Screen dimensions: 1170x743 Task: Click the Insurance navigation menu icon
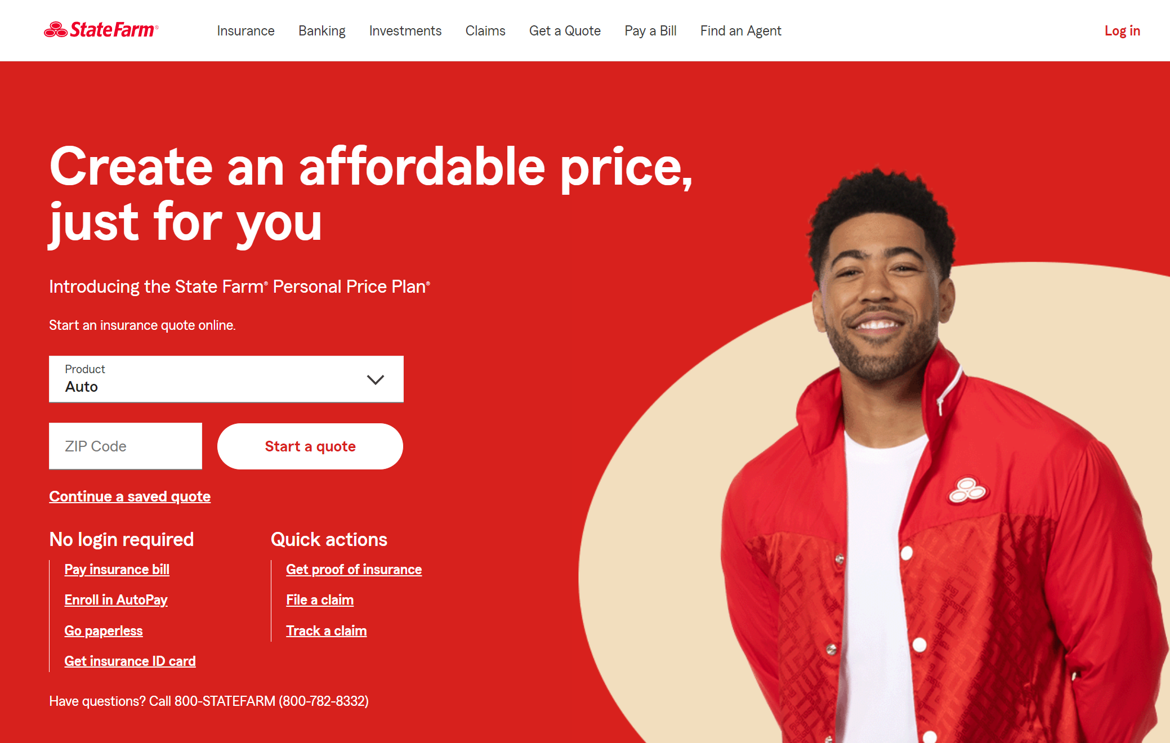[247, 30]
